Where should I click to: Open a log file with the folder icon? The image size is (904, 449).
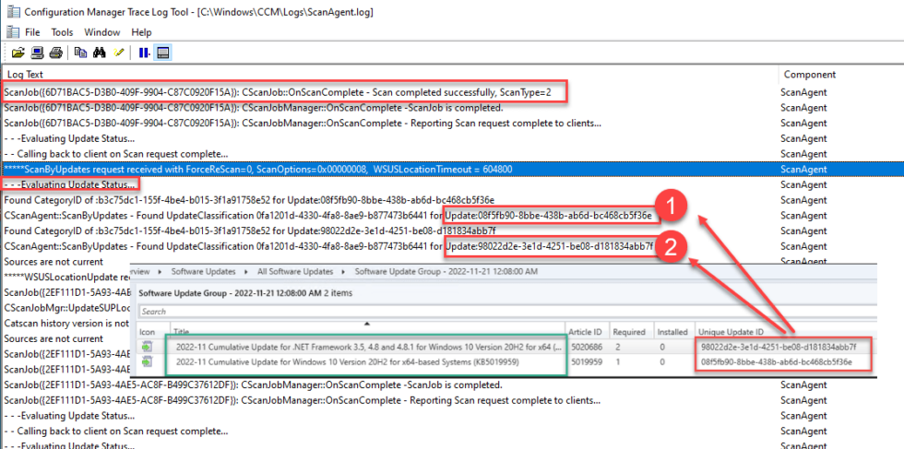pos(18,53)
